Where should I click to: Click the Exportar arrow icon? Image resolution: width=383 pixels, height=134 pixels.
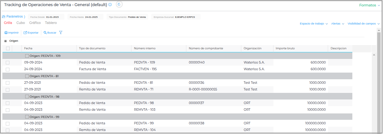[x=25, y=33]
